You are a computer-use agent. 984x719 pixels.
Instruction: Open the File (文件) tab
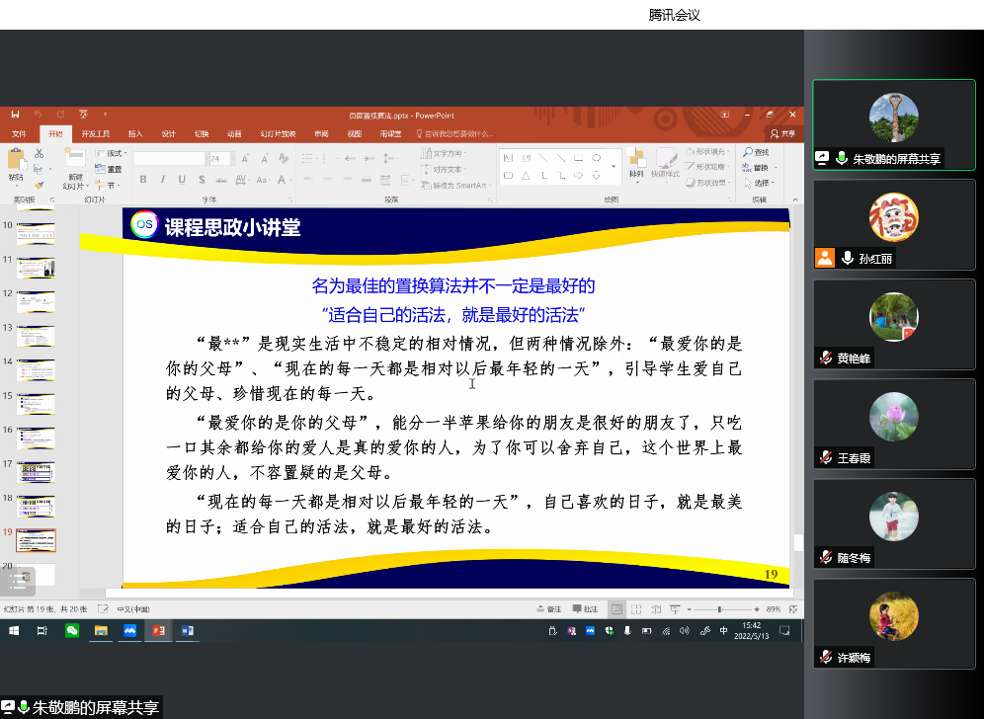coord(19,133)
